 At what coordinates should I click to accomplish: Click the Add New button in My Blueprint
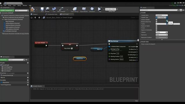(x=4, y=60)
